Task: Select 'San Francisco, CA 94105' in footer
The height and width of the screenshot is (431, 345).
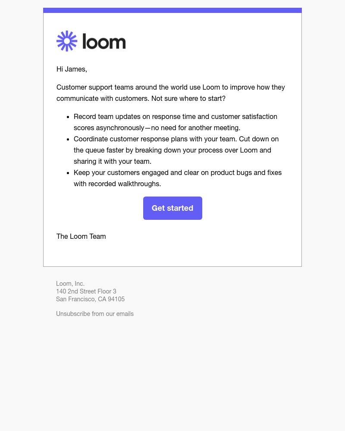Action: (x=91, y=299)
